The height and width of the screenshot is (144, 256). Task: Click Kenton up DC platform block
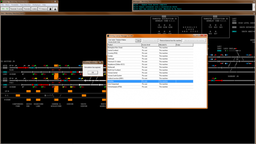70,91
